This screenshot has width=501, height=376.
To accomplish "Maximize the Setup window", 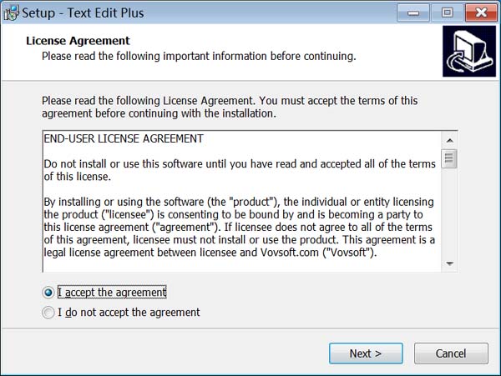I will click(x=446, y=13).
